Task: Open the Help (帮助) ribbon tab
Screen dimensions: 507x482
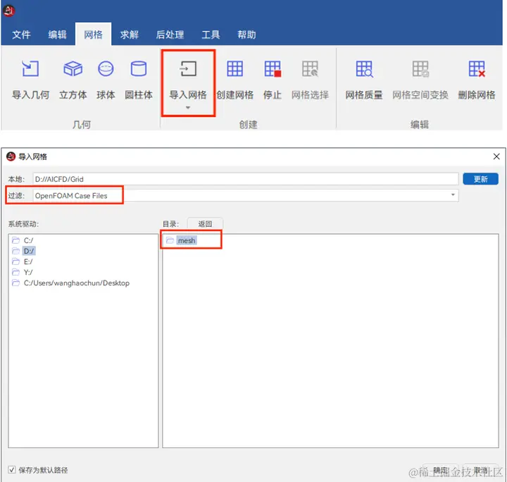Action: coord(246,35)
